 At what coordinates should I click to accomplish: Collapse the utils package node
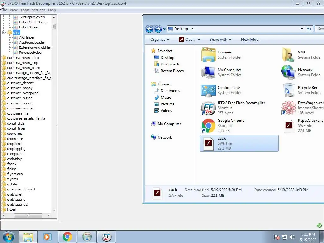(3, 33)
